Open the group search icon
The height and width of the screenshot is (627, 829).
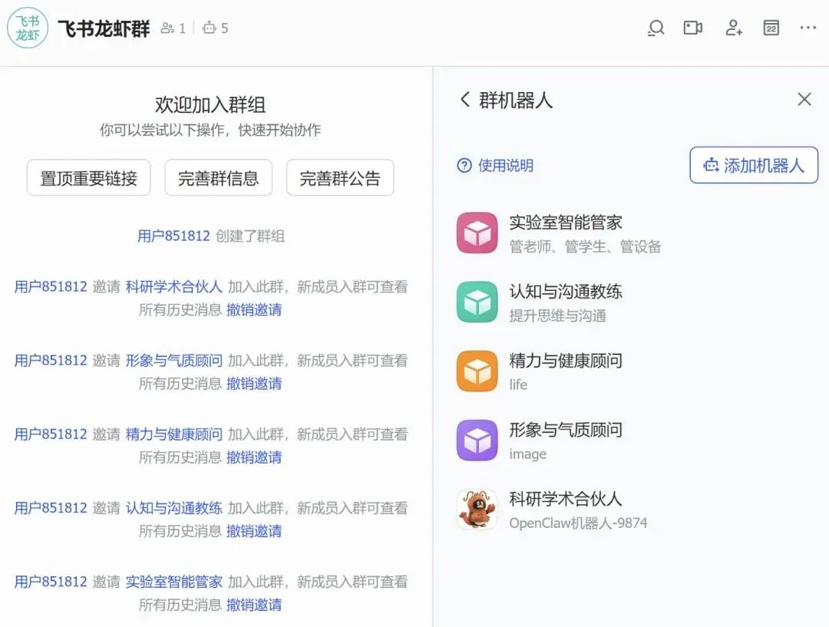point(656,28)
